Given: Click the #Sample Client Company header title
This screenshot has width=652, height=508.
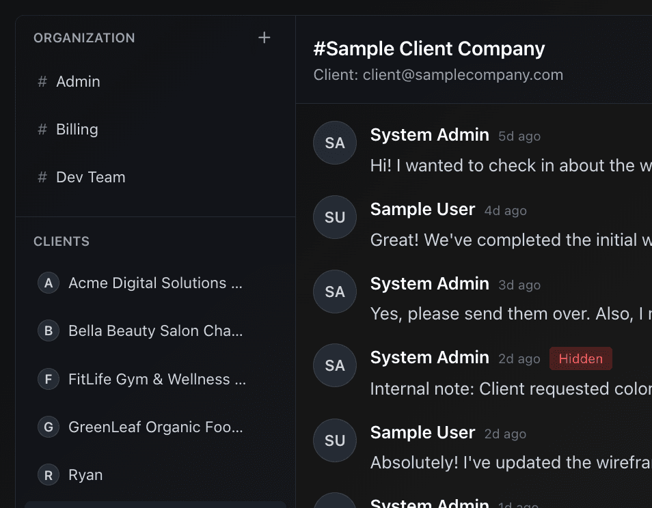Looking at the screenshot, I should [x=429, y=48].
